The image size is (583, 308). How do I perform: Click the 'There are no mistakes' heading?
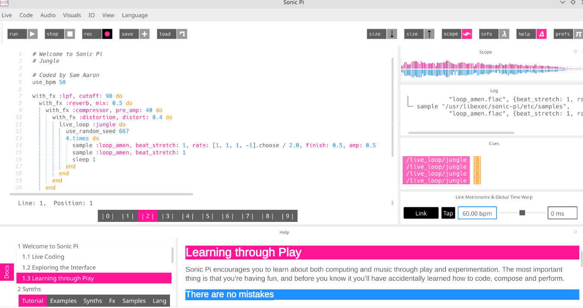pos(230,295)
